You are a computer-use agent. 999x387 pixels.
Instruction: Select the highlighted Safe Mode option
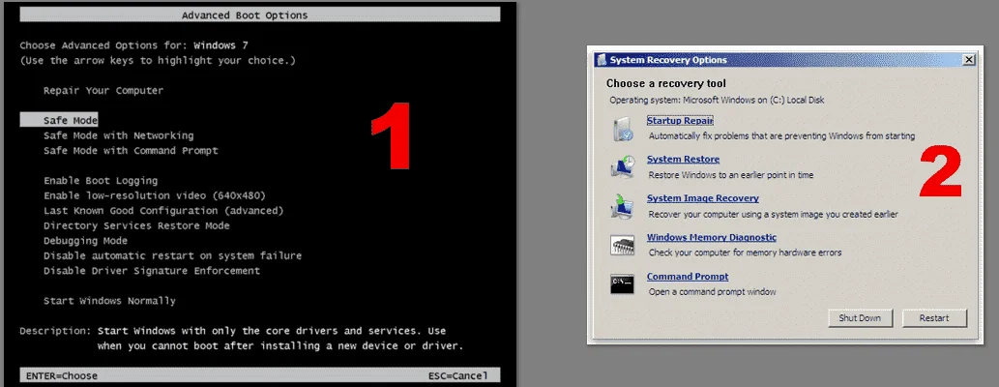point(59,120)
